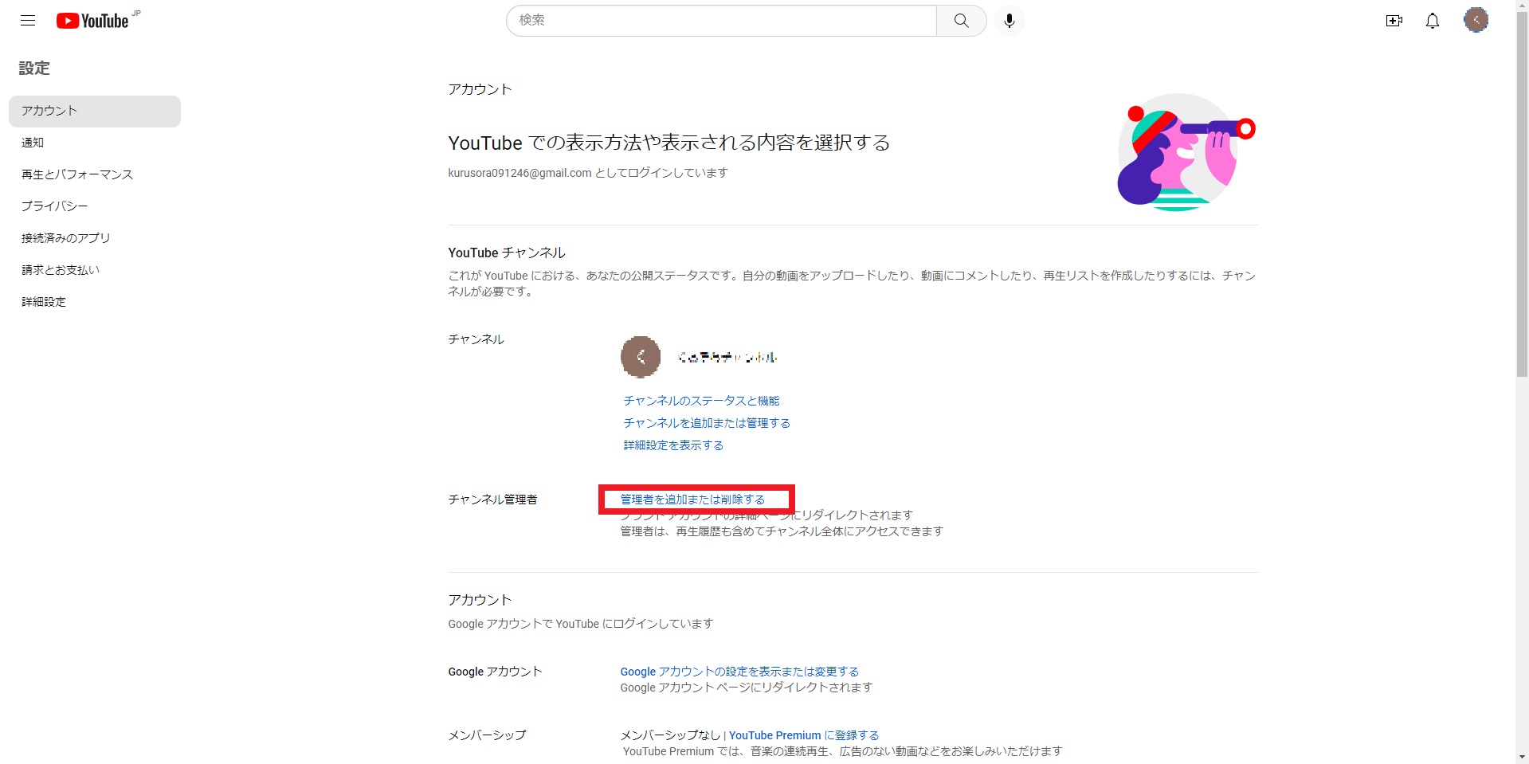Start voice search with microphone
1529x764 pixels.
pos(1010,21)
